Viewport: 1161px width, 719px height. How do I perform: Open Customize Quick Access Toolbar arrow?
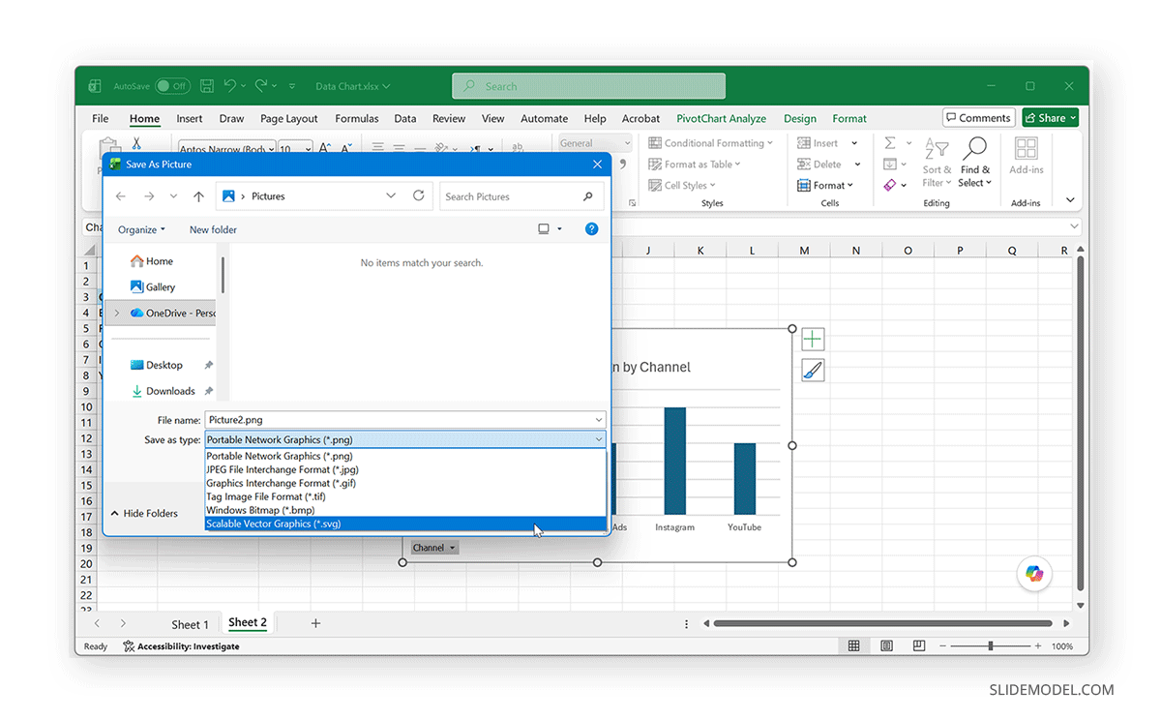tap(292, 86)
